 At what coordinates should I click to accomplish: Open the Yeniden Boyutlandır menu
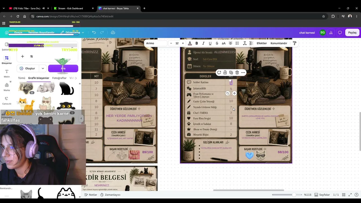click(41, 32)
